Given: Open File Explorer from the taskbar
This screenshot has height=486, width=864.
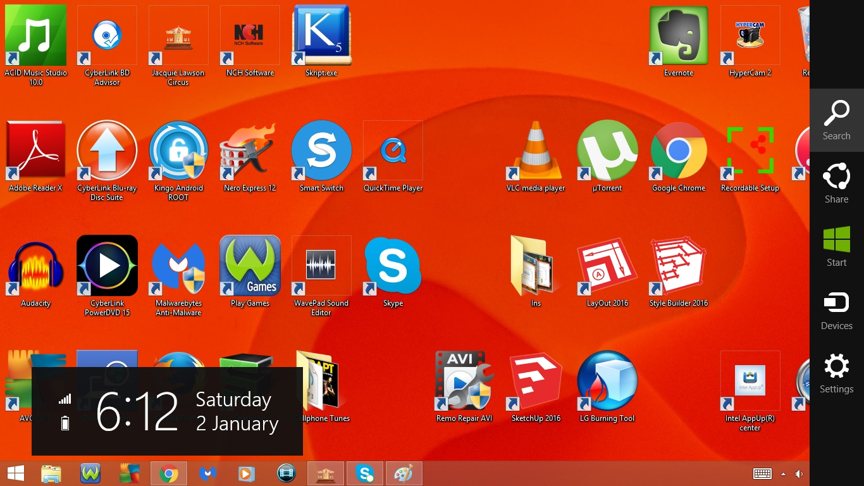Looking at the screenshot, I should [x=51, y=473].
